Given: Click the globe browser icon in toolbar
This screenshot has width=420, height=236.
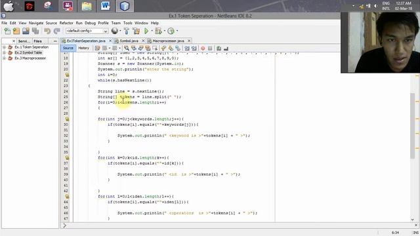Looking at the screenshot, I should pyautogui.click(x=114, y=31).
